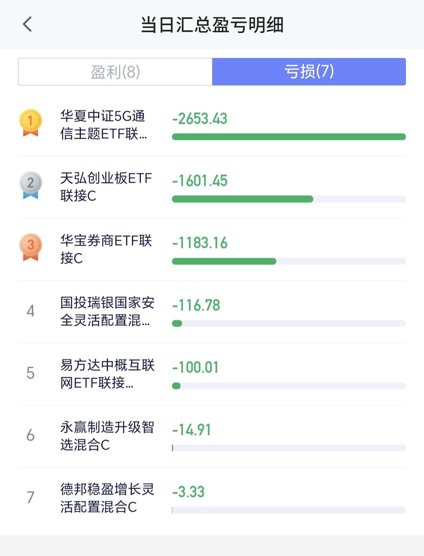Click the bronze rank 3 medal
The width and height of the screenshot is (424, 556).
[31, 247]
